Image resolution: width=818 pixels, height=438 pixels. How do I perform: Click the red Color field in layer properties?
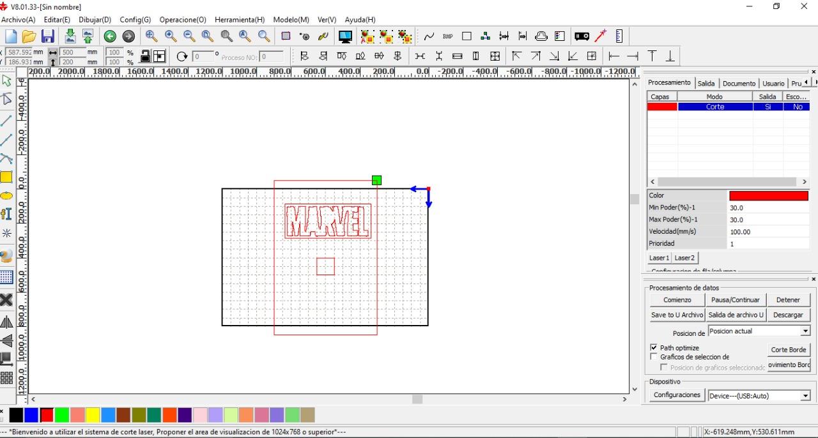tap(768, 196)
